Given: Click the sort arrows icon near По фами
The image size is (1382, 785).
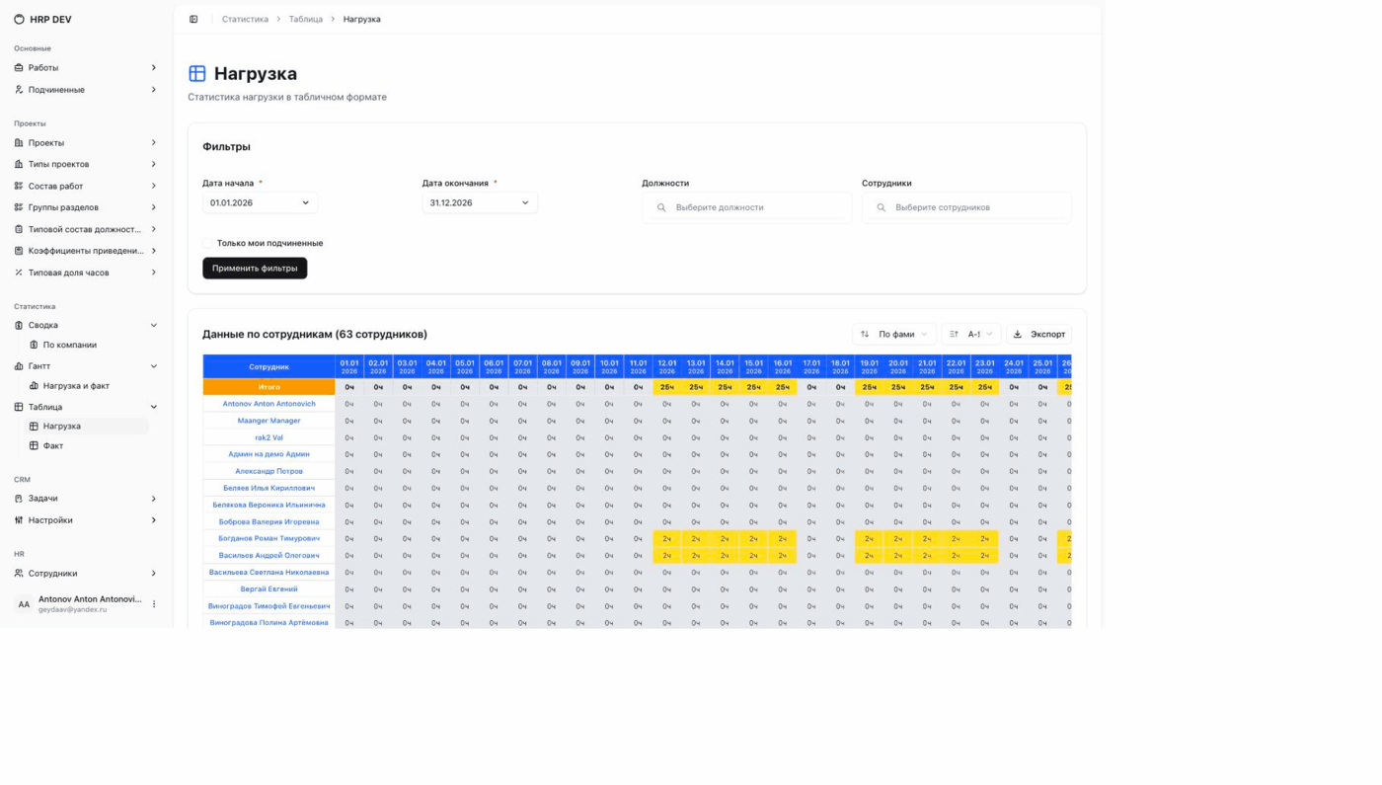Looking at the screenshot, I should tap(865, 334).
